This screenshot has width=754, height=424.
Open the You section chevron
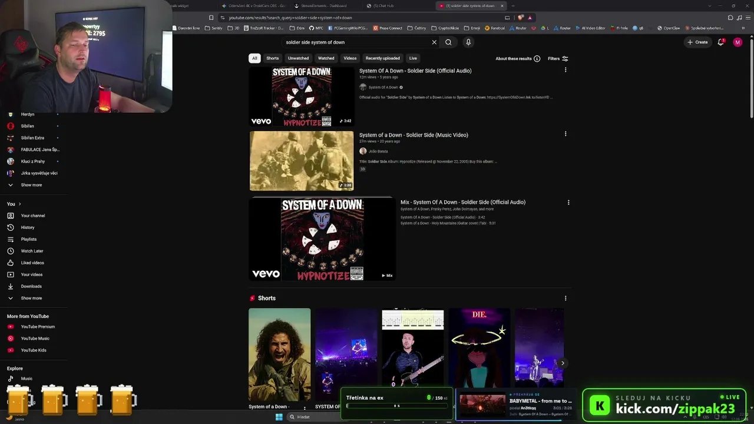click(x=19, y=204)
